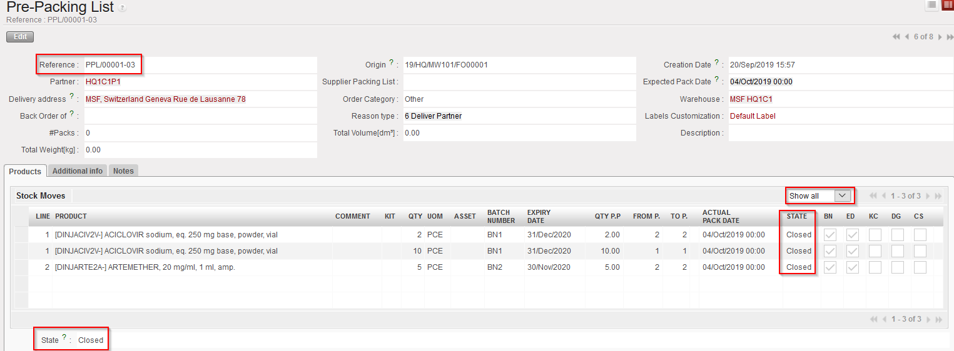Screen dimensions: 954x351
Task: Click help icon beside Delivery address
Action: point(72,97)
